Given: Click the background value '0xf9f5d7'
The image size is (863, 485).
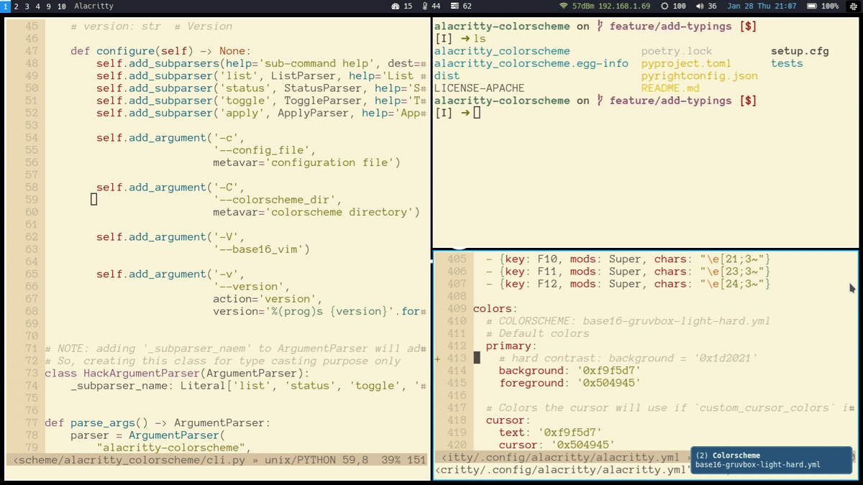Looking at the screenshot, I should click(x=605, y=370).
